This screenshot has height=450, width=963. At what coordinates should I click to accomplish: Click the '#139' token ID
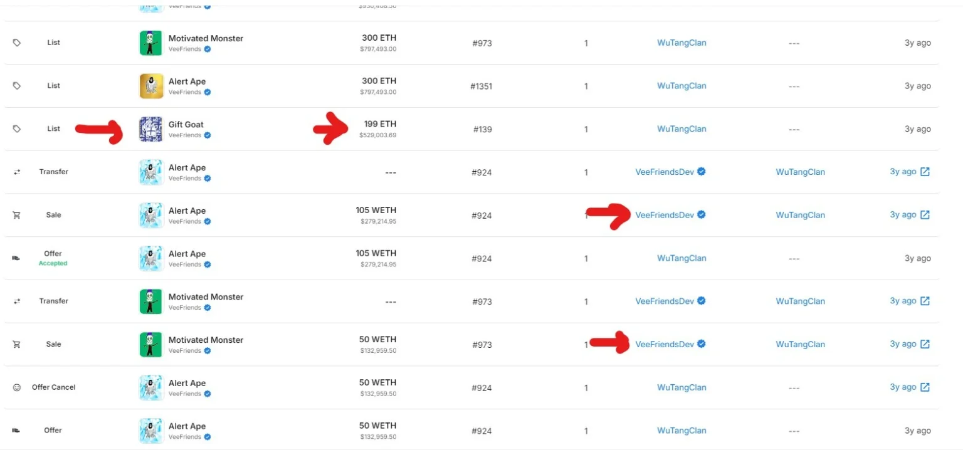click(x=482, y=129)
